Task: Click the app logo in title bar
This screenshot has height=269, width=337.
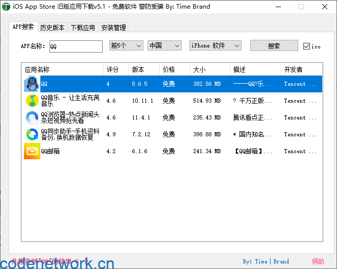Action: pyautogui.click(x=6, y=7)
